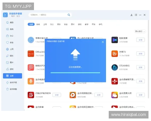
Task: Switch to the 安全 top tab
Action: 66,24
